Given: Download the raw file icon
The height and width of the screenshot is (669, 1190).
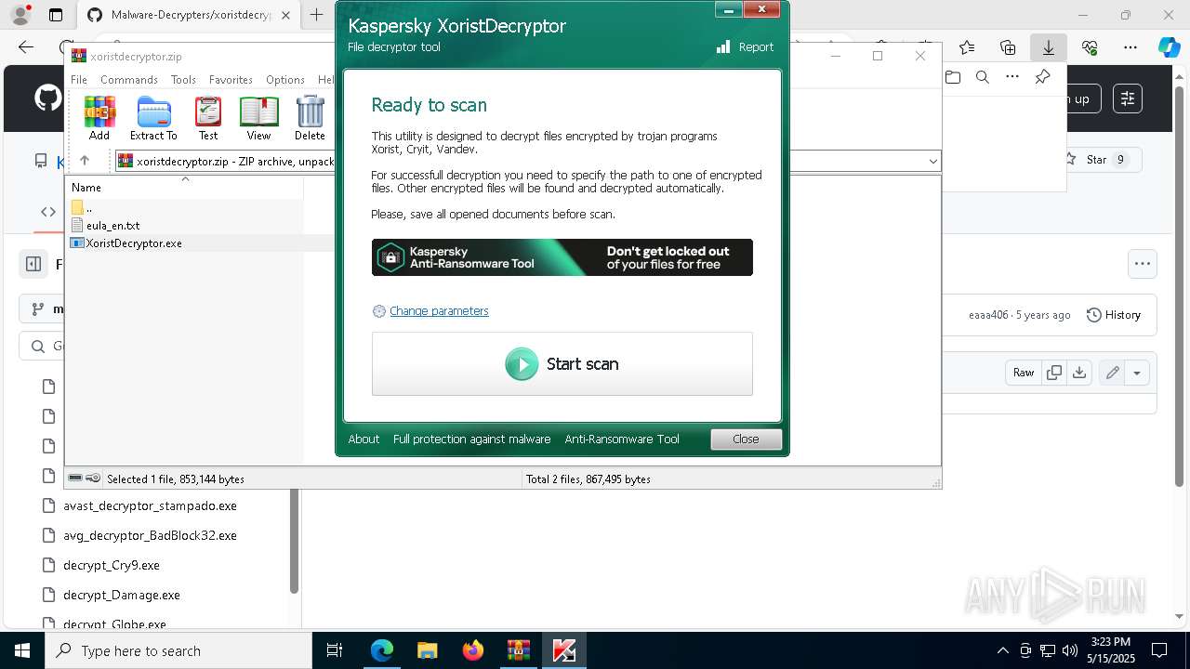Looking at the screenshot, I should 1078,373.
